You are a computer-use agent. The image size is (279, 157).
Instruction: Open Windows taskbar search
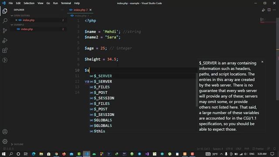pos(11,154)
